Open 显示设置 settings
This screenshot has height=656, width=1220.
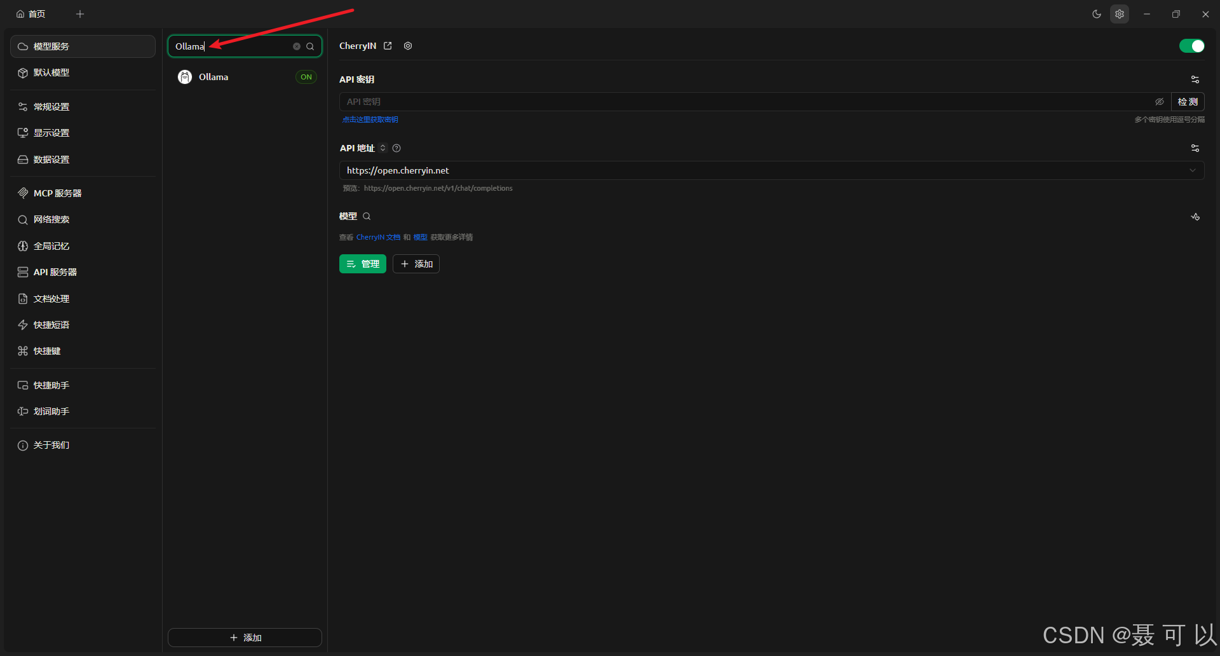[x=83, y=133]
